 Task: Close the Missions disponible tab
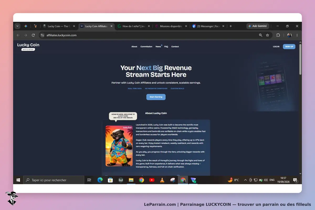pyautogui.click(x=186, y=26)
